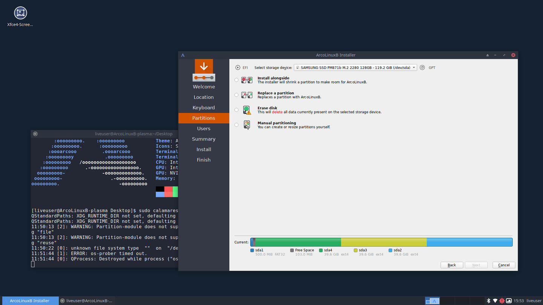Open the Select storage device dropdown
Screen dimensions: 543x305
pos(355,68)
